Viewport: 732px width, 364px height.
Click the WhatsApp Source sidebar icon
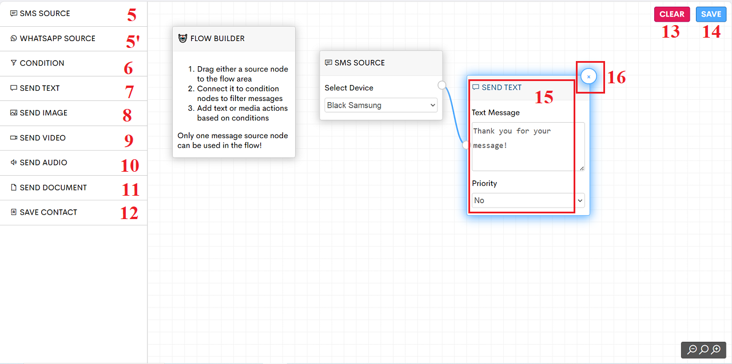click(x=14, y=38)
